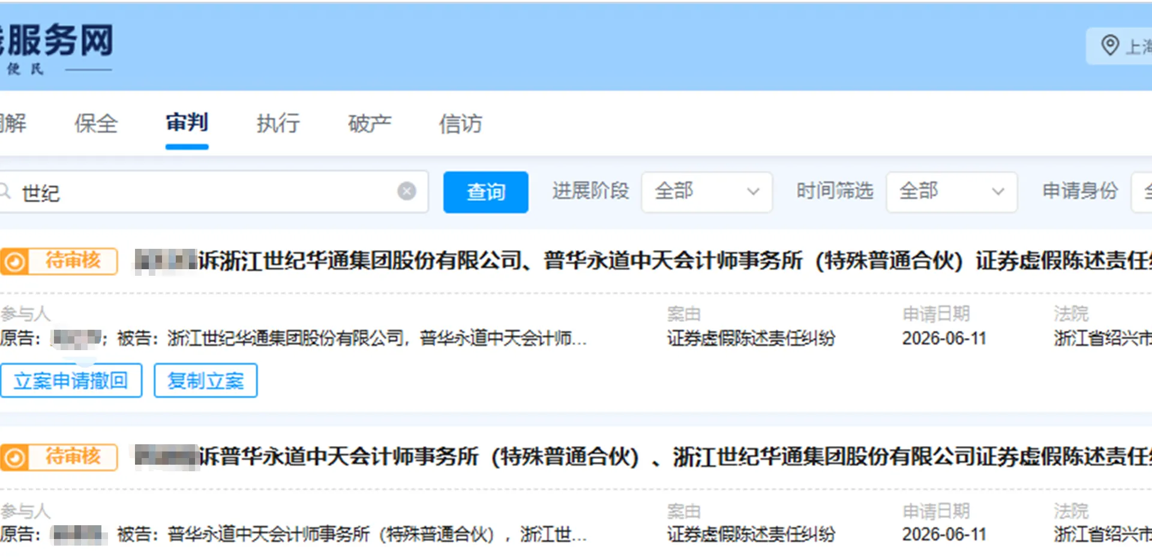Click the pending-review clock icon on the first case
Screen dimensions: 1152x557
click(x=15, y=262)
